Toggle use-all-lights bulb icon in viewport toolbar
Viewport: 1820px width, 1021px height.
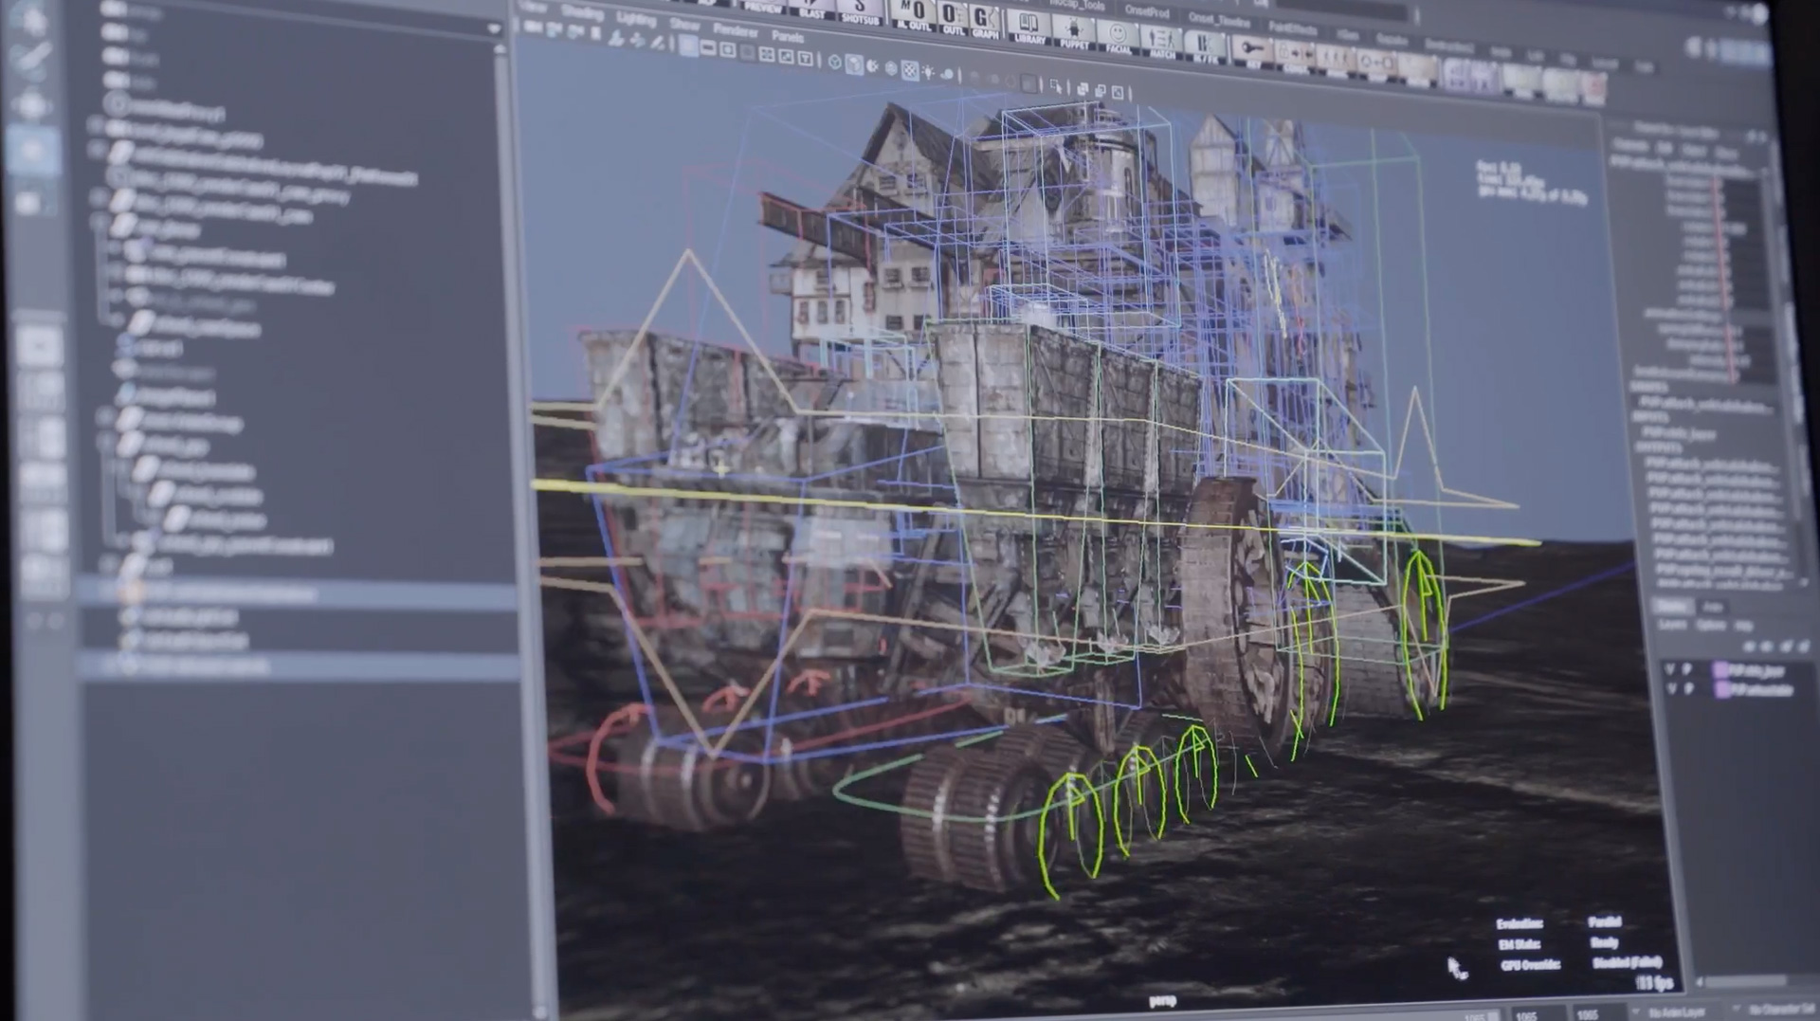[x=928, y=72]
